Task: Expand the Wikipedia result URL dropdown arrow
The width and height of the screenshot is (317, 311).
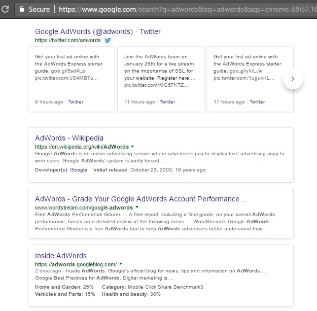Action: pyautogui.click(x=132, y=147)
